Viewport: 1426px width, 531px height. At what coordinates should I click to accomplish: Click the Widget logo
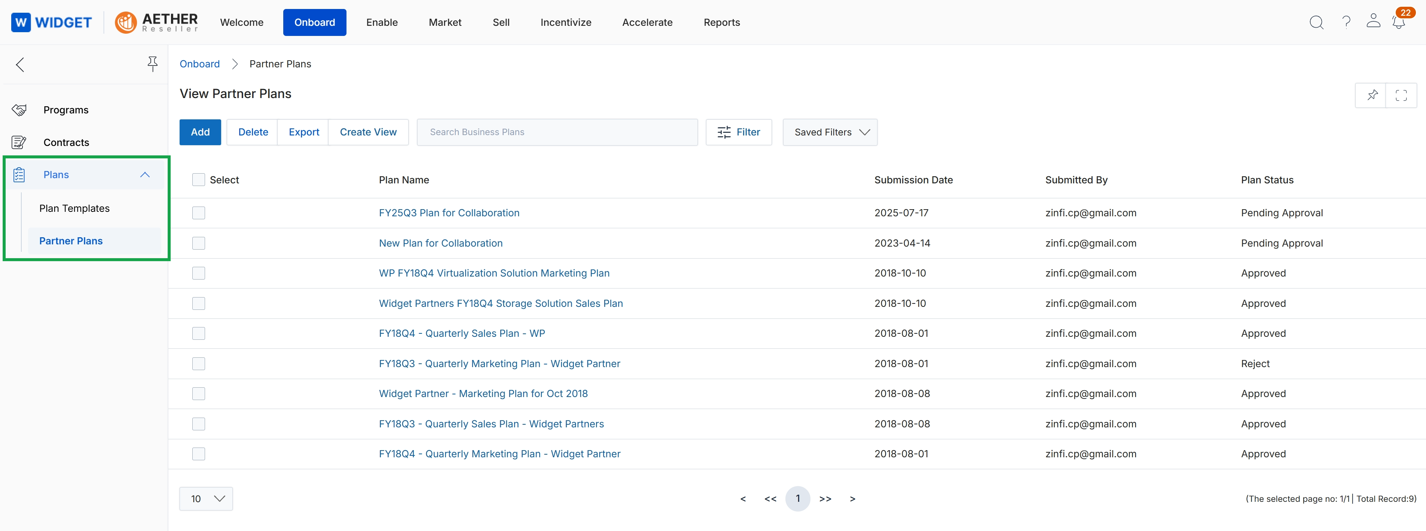click(x=52, y=22)
